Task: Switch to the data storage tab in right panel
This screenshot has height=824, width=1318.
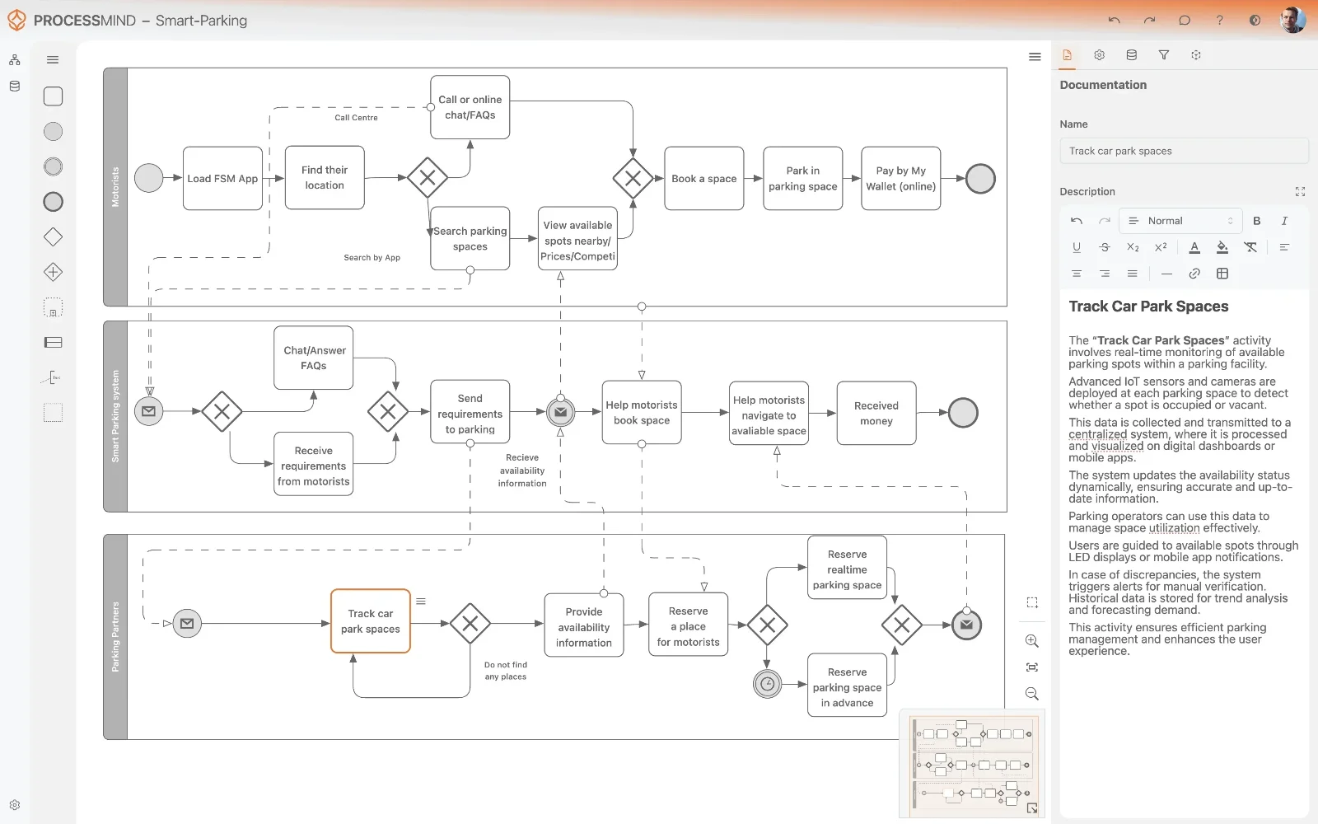Action: click(x=1132, y=55)
